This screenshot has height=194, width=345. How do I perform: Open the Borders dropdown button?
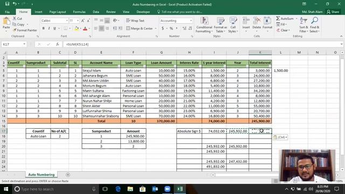(x=70, y=29)
